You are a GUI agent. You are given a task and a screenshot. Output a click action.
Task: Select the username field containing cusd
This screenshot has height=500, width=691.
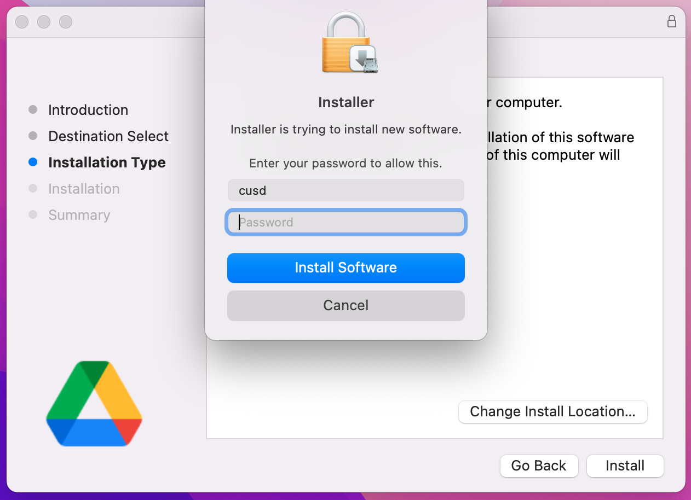coord(346,190)
